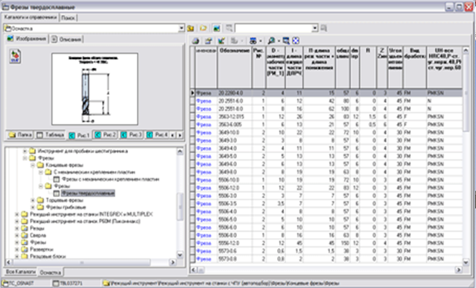Click the edit record icon in table toolbar

click(209, 40)
